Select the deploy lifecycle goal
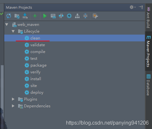The image size is (152, 129). (x=74, y=92)
